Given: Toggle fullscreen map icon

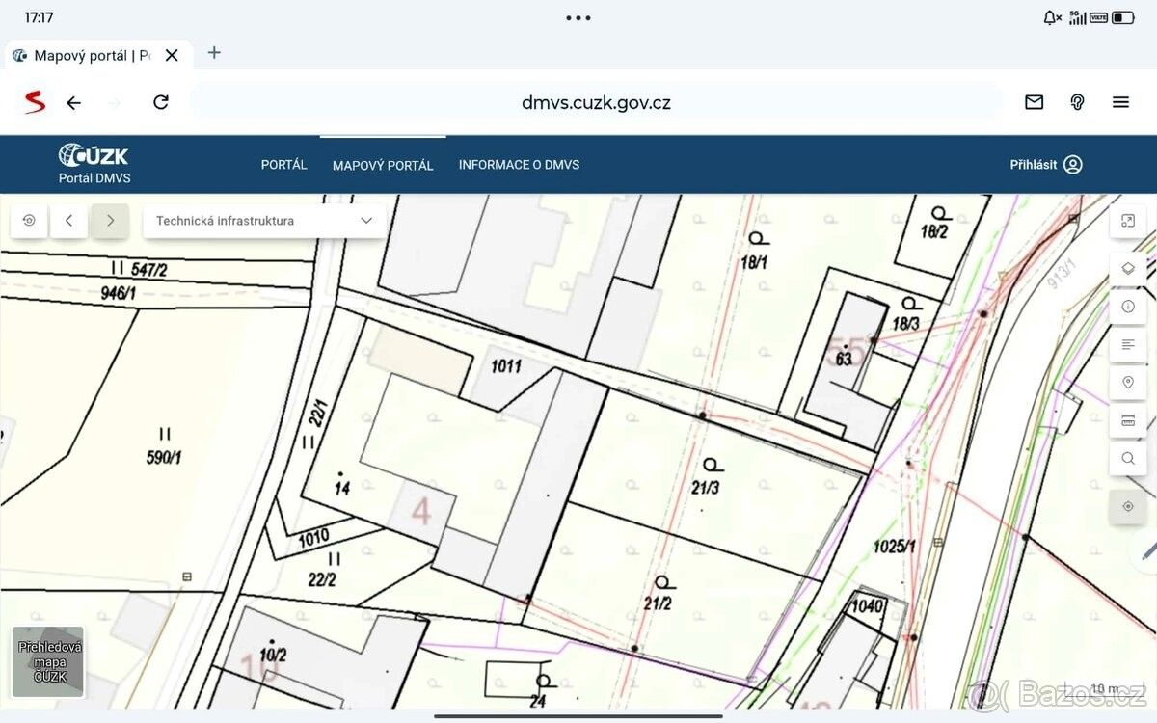Looking at the screenshot, I should 1128,221.
